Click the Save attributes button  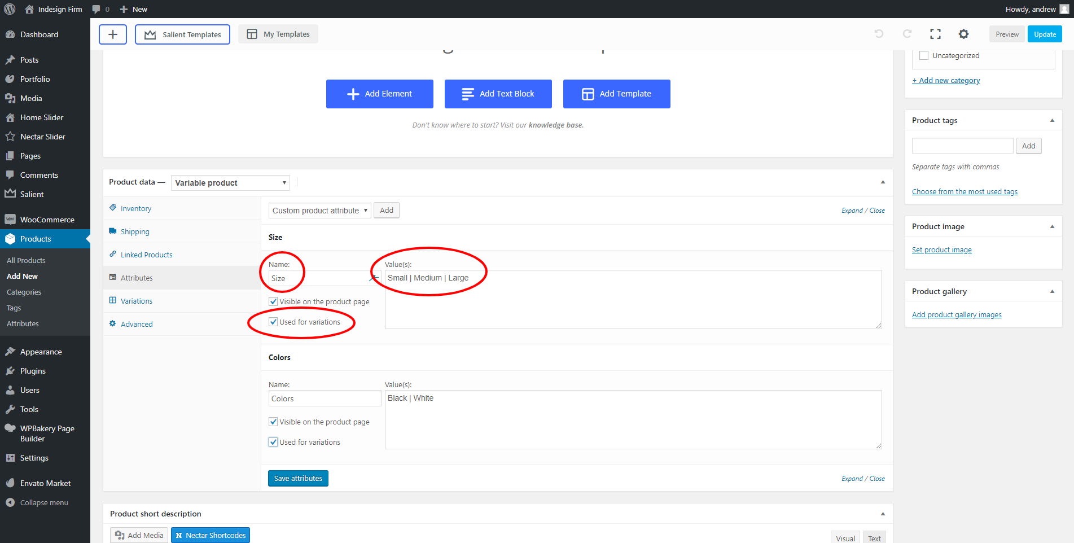(x=298, y=478)
